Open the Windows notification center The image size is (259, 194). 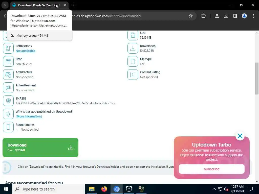tap(251, 189)
